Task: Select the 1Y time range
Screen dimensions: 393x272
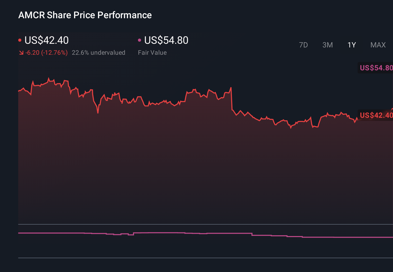Action: (351, 45)
